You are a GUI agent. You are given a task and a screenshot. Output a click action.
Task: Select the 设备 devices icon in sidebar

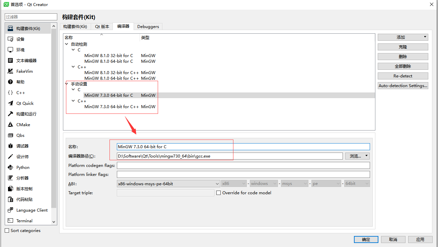pyautogui.click(x=10, y=39)
